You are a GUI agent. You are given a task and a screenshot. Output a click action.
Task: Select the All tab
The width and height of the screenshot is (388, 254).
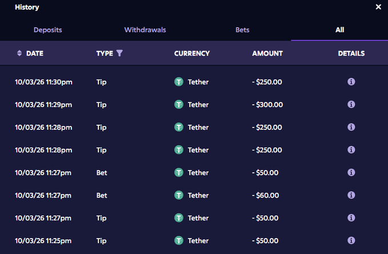click(340, 30)
